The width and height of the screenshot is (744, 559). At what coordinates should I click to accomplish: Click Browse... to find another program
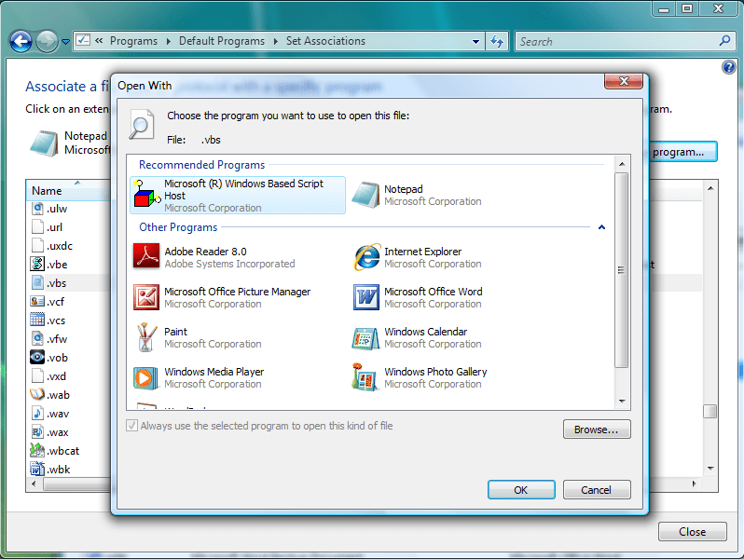click(x=597, y=429)
